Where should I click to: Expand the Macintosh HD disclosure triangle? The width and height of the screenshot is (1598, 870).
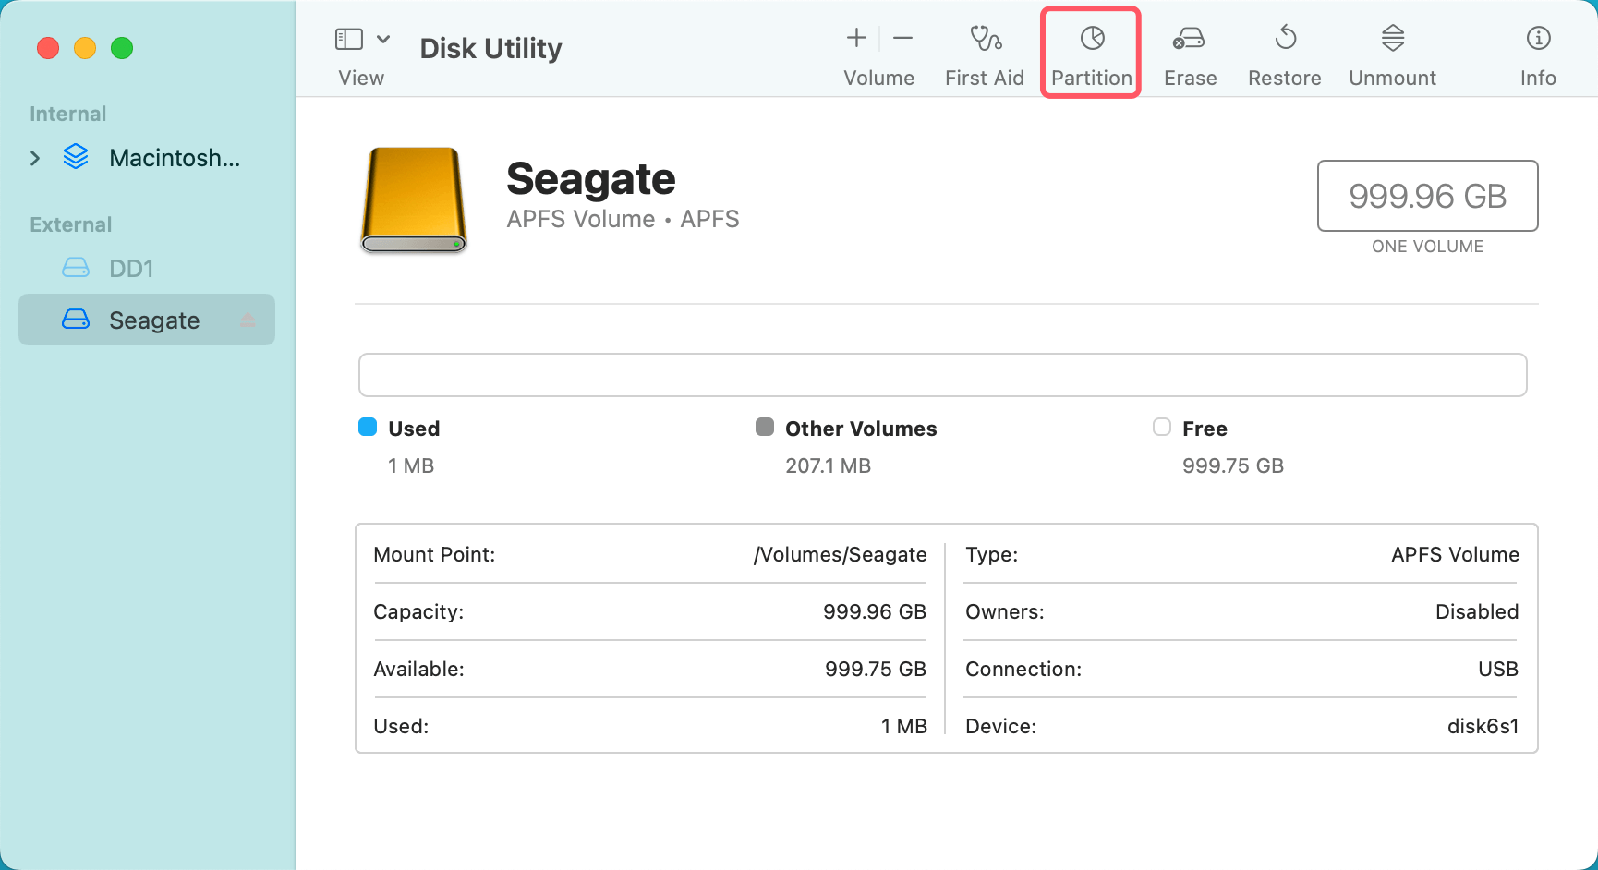(35, 158)
